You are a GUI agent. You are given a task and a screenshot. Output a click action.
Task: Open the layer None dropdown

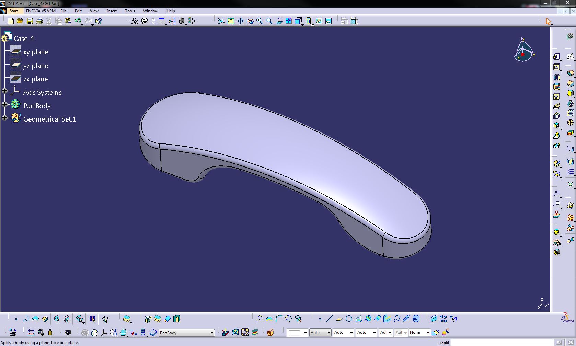(x=419, y=333)
